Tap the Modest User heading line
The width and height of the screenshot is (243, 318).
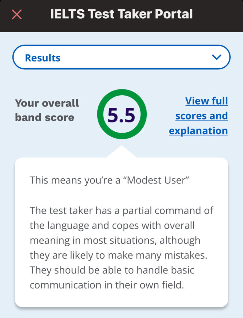click(109, 180)
